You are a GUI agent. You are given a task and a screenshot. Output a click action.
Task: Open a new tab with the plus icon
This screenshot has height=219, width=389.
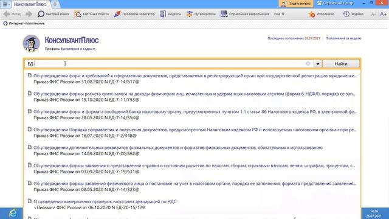point(55,4)
